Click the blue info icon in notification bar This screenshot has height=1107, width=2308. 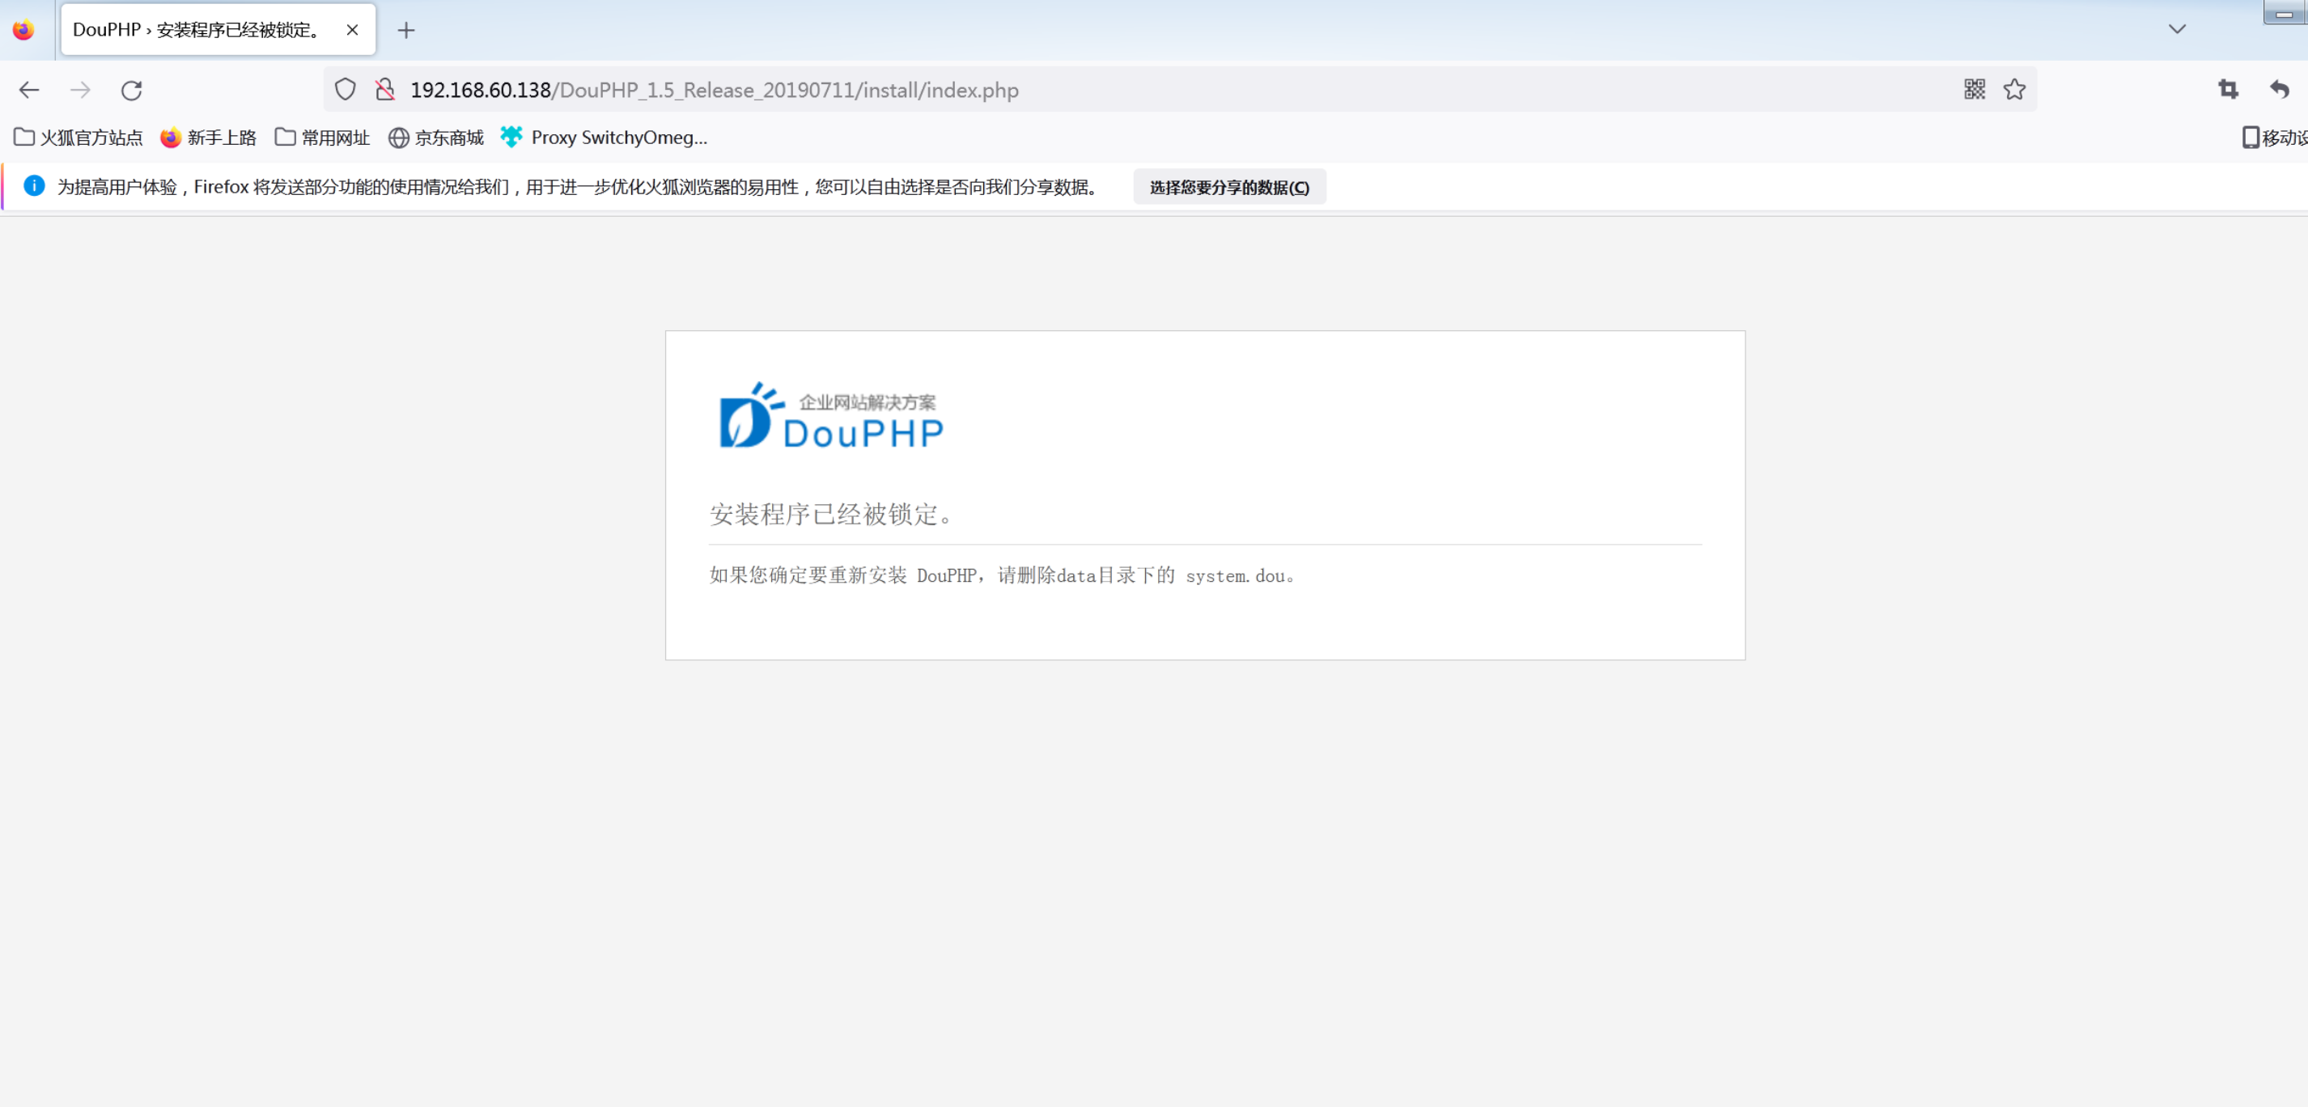[x=34, y=185]
